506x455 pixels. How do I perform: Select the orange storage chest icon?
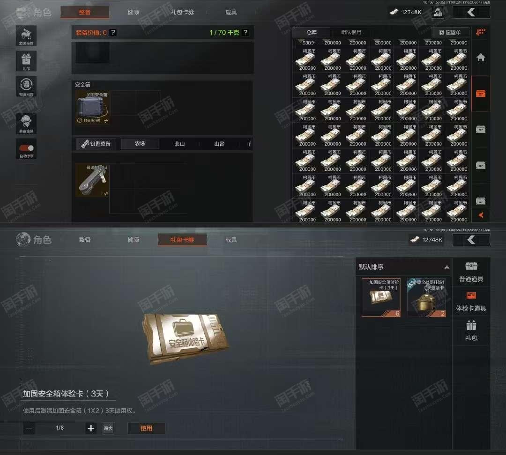pyautogui.click(x=481, y=94)
